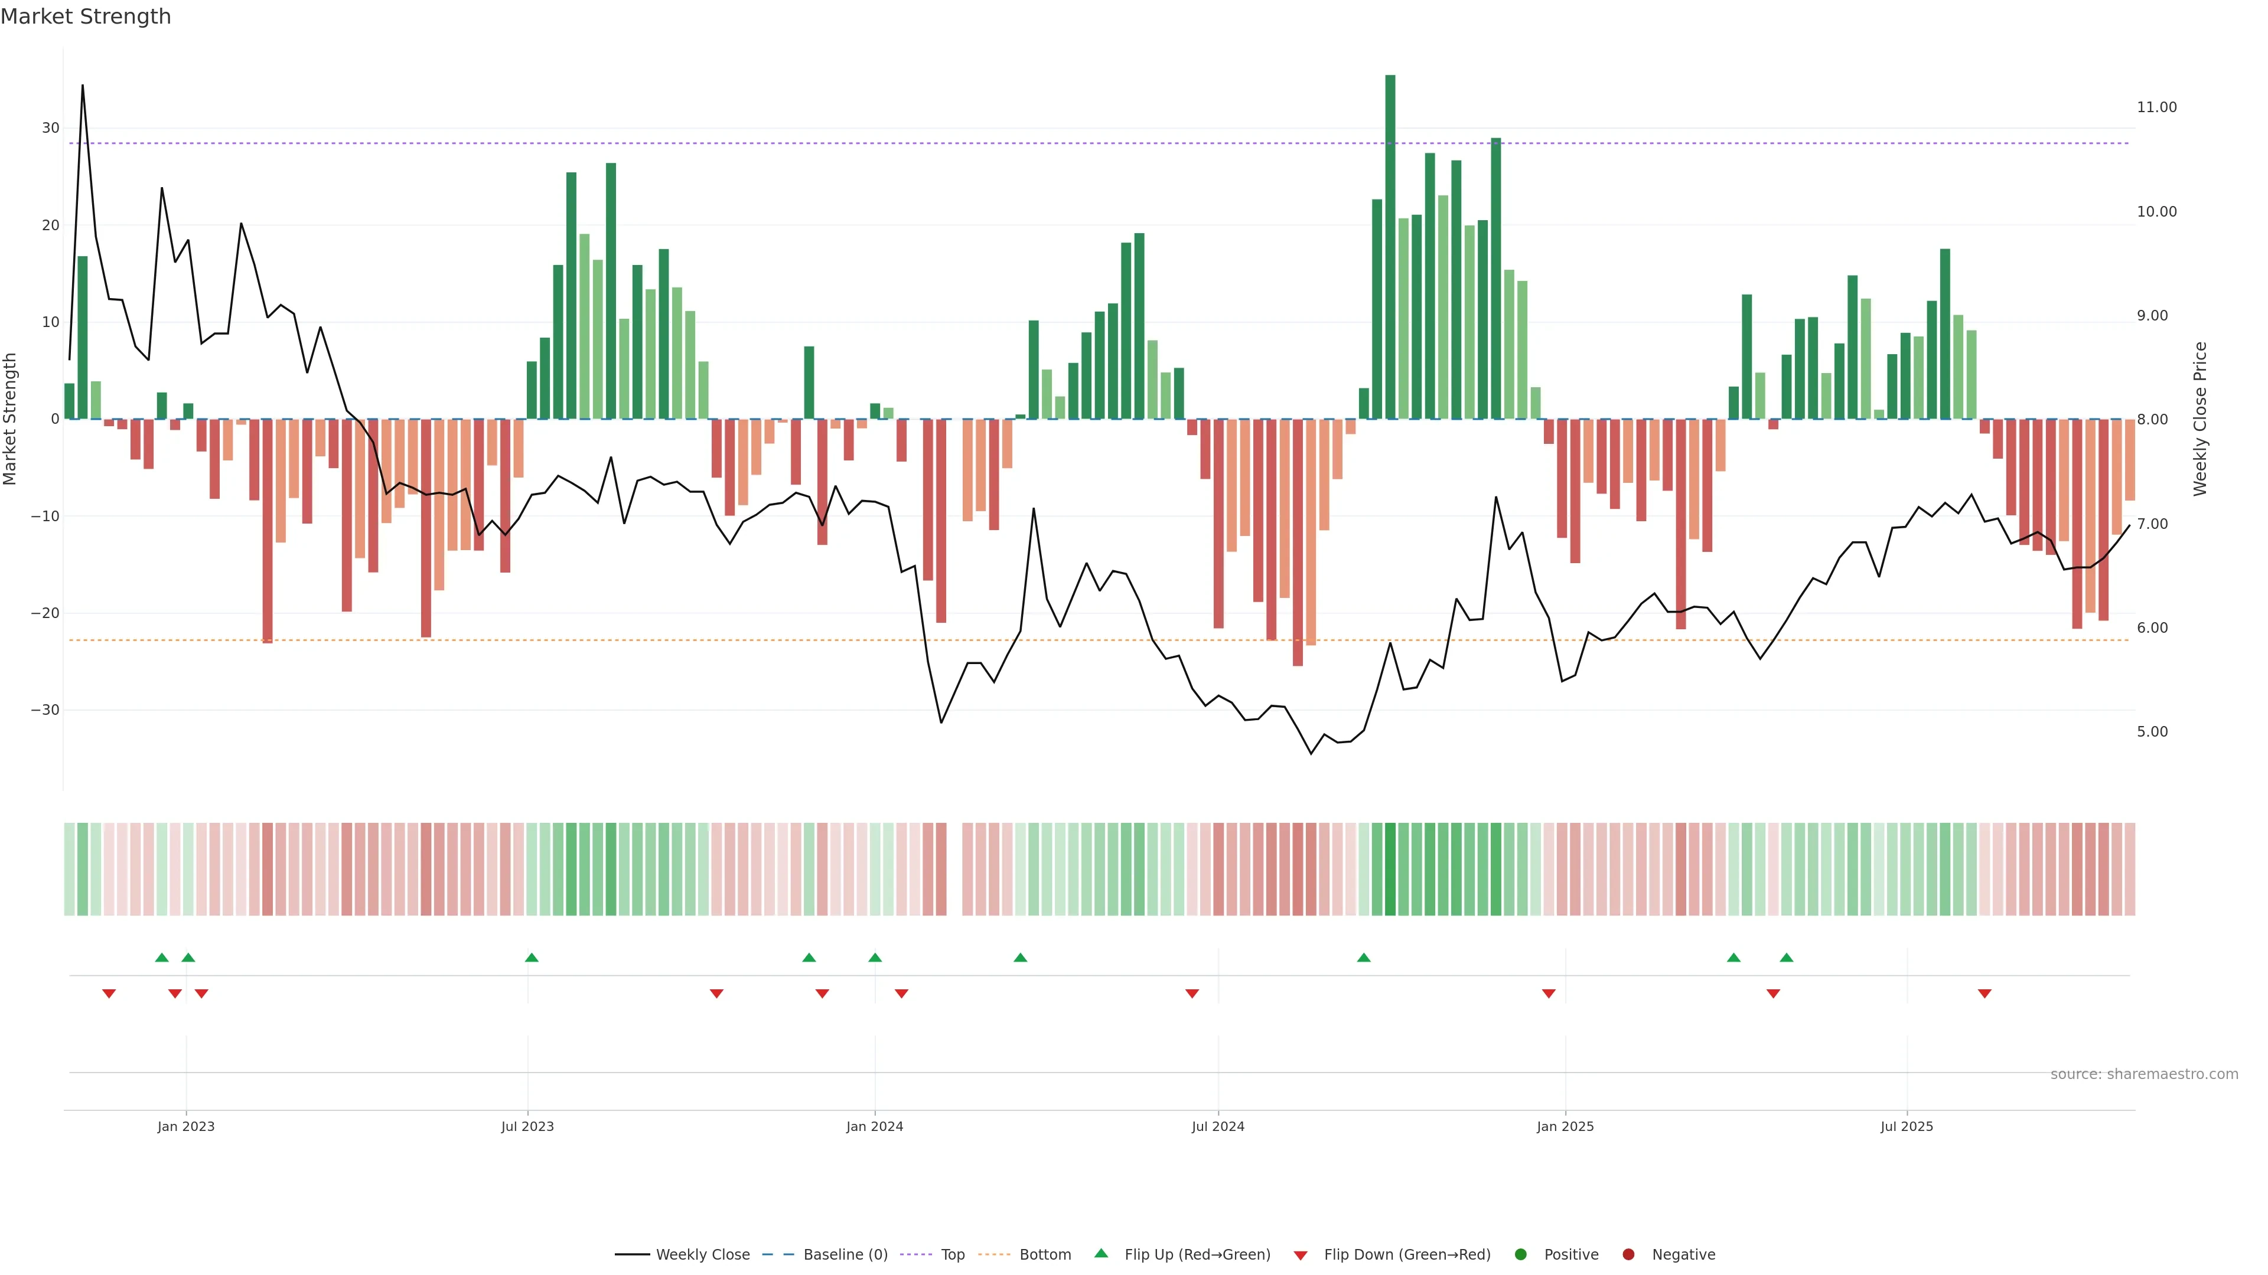Click the sharemaestro.com source text
The image size is (2268, 1275).
coord(2144,1074)
